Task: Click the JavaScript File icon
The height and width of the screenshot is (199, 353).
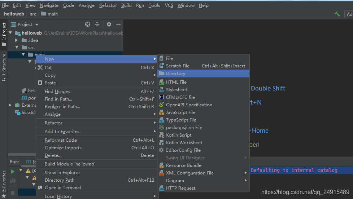Action: (161, 112)
